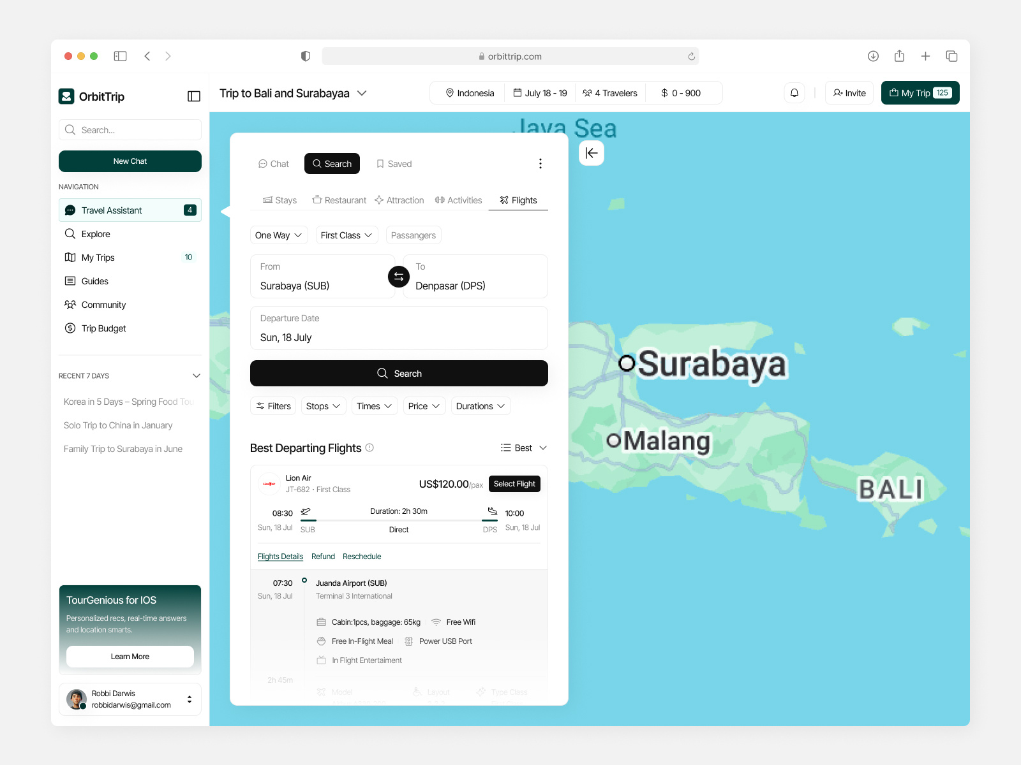Select the Search tab in panel

332,164
